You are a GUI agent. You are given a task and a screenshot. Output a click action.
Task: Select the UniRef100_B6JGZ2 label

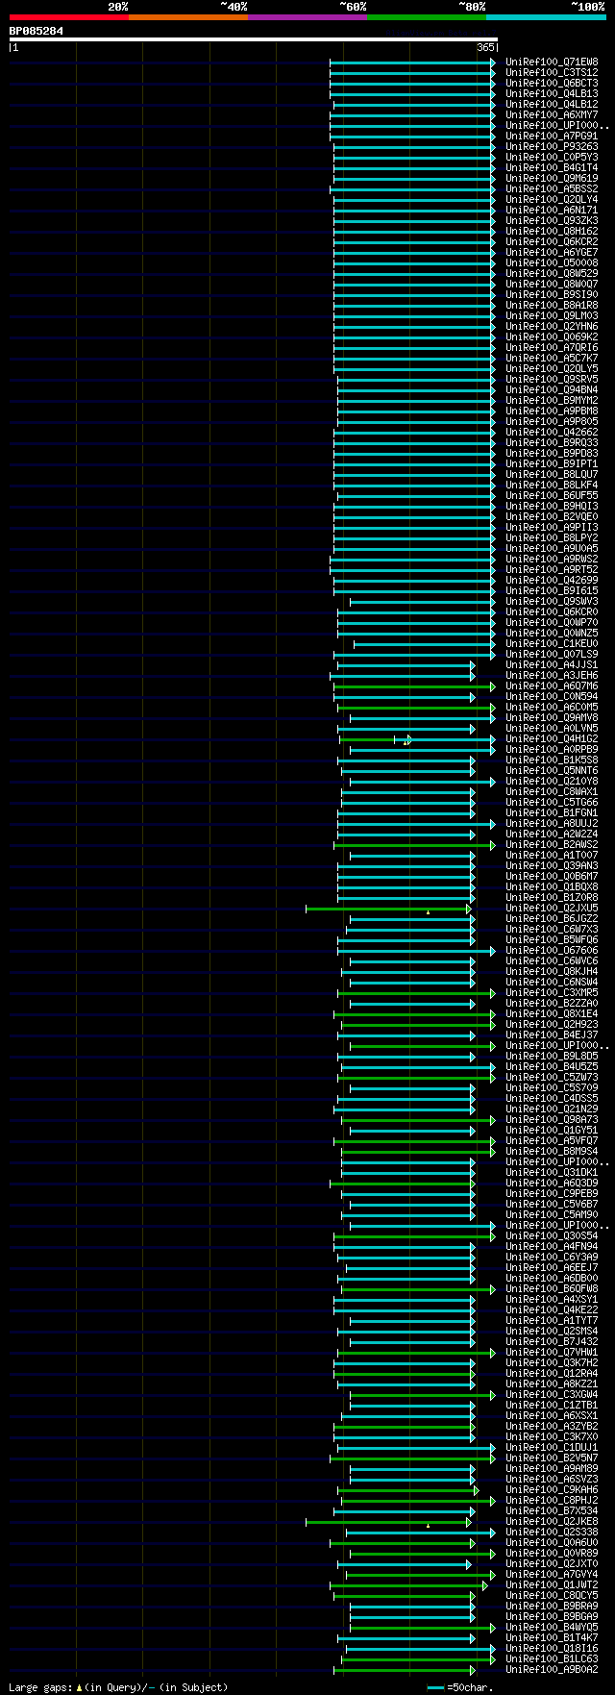(552, 918)
